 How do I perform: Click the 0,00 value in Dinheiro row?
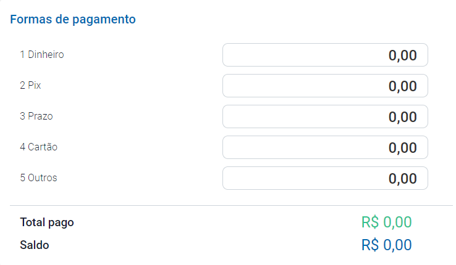403,55
